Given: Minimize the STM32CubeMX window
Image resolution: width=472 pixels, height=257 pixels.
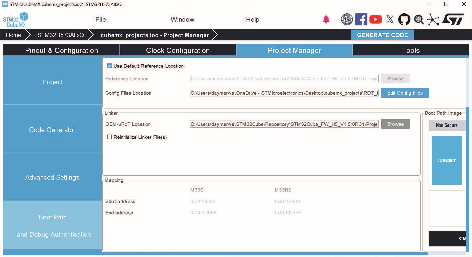Looking at the screenshot, I should click(429, 4).
